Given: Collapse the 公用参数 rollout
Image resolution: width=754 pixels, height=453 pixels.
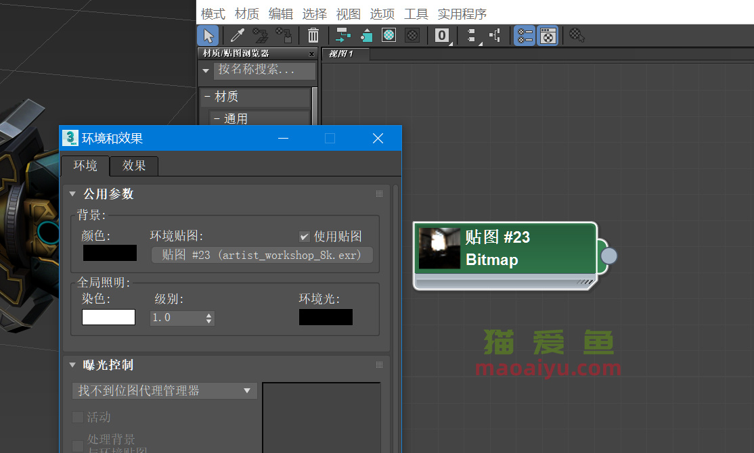Looking at the screenshot, I should click(72, 194).
